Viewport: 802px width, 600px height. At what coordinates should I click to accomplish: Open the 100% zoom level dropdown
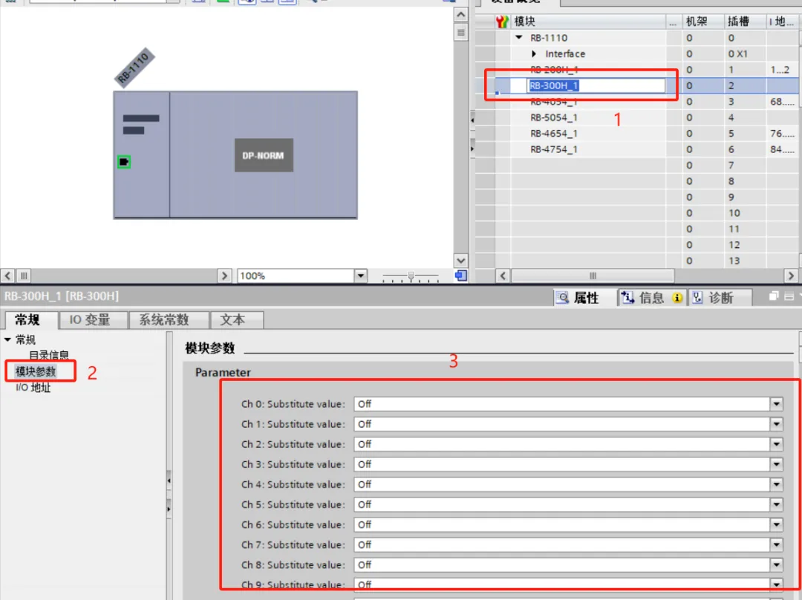tap(361, 275)
